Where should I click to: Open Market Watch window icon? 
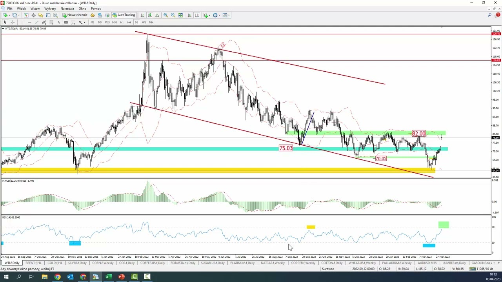[26, 15]
